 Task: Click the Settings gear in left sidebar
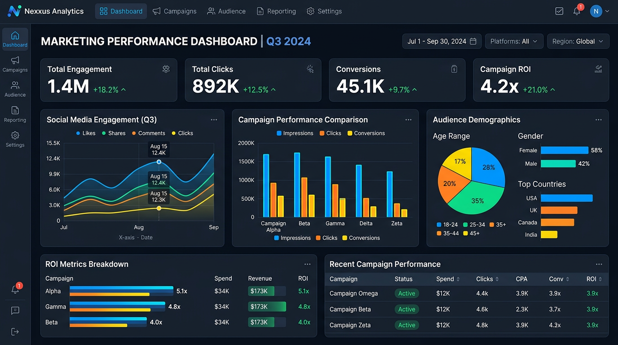tap(15, 139)
